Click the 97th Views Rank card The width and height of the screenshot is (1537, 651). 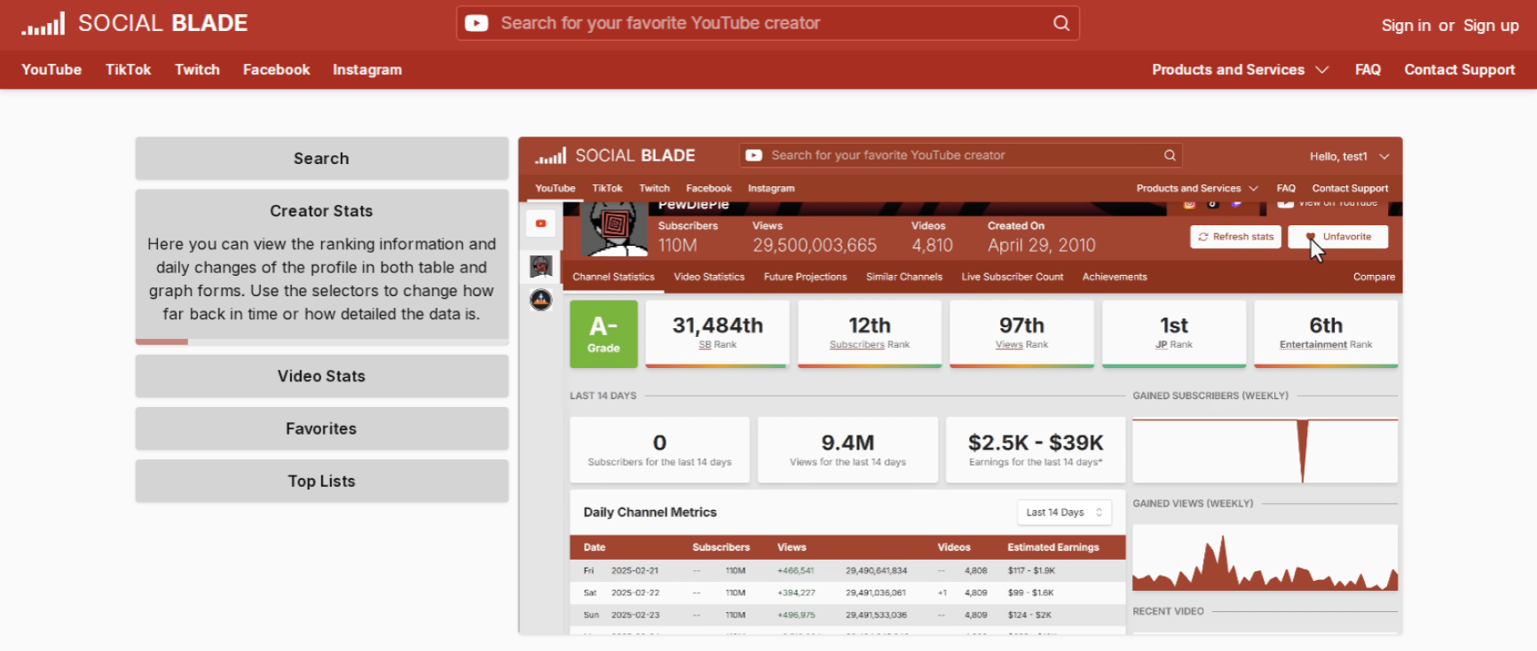pyautogui.click(x=1021, y=333)
